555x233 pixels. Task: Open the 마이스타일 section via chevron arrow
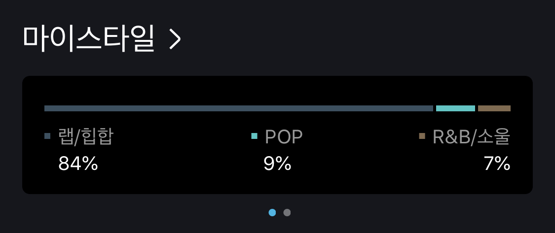[175, 39]
